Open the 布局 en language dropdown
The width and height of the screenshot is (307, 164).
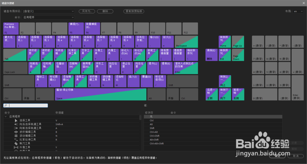[298, 11]
